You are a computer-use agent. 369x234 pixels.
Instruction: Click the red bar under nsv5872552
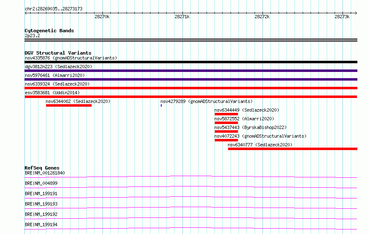point(226,123)
